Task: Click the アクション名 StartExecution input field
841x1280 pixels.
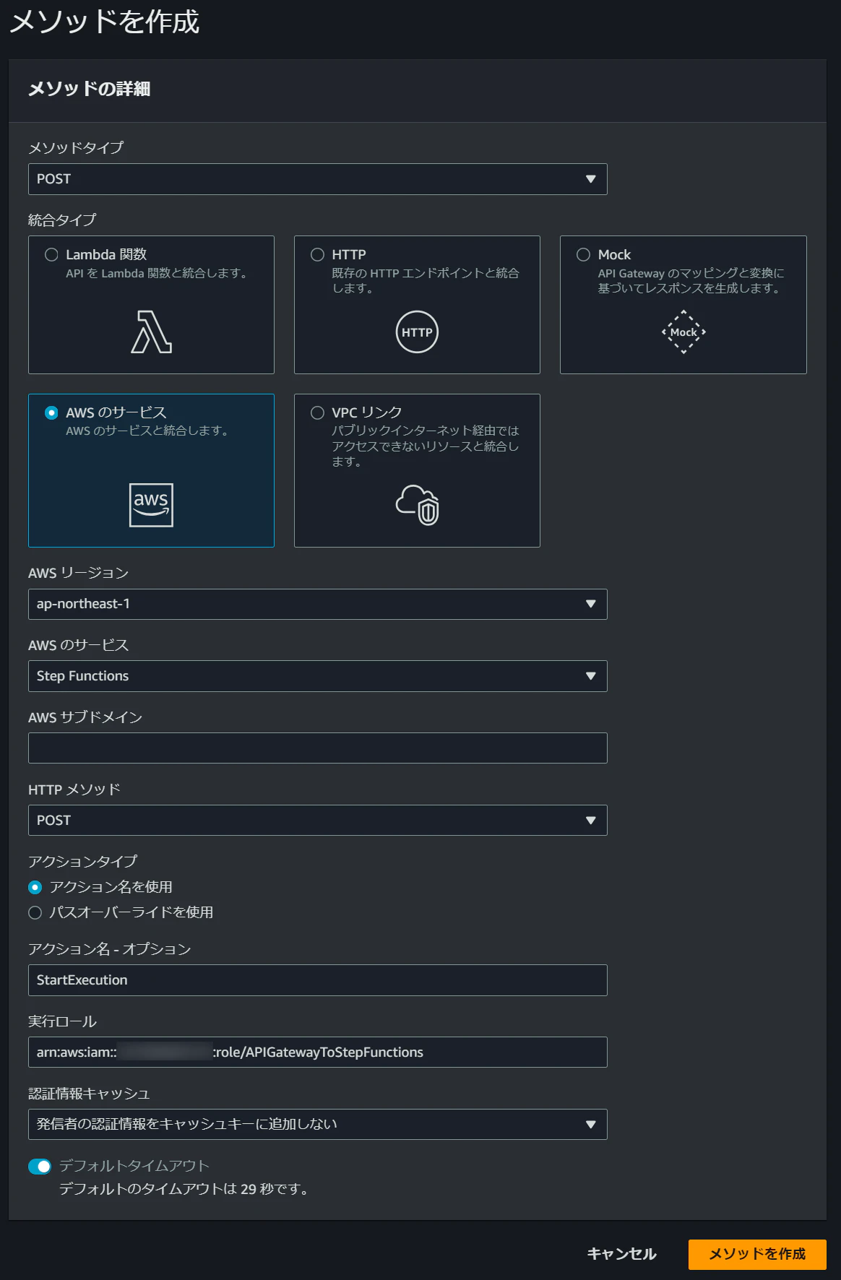Action: pos(317,980)
